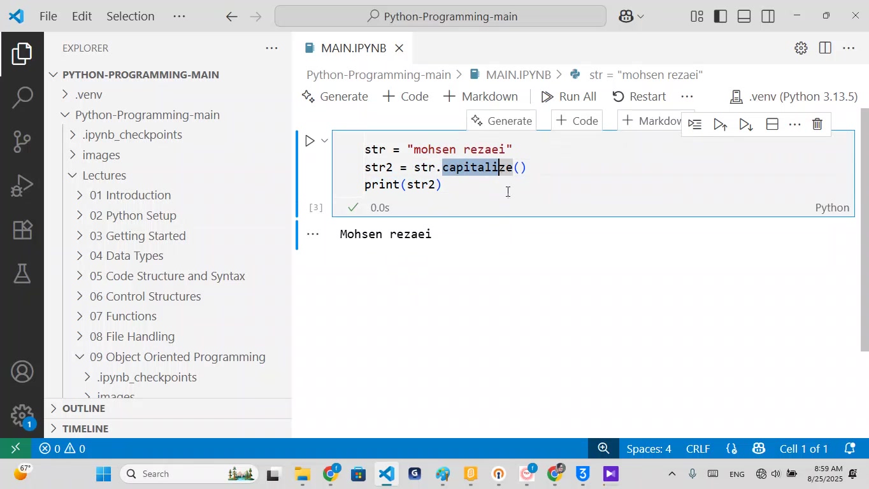This screenshot has width=869, height=489.
Task: Click the curly braces status bar icon
Action: tap(732, 449)
